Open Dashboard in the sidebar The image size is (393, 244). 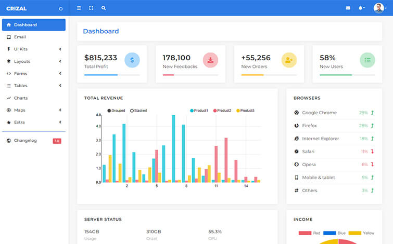(x=34, y=25)
